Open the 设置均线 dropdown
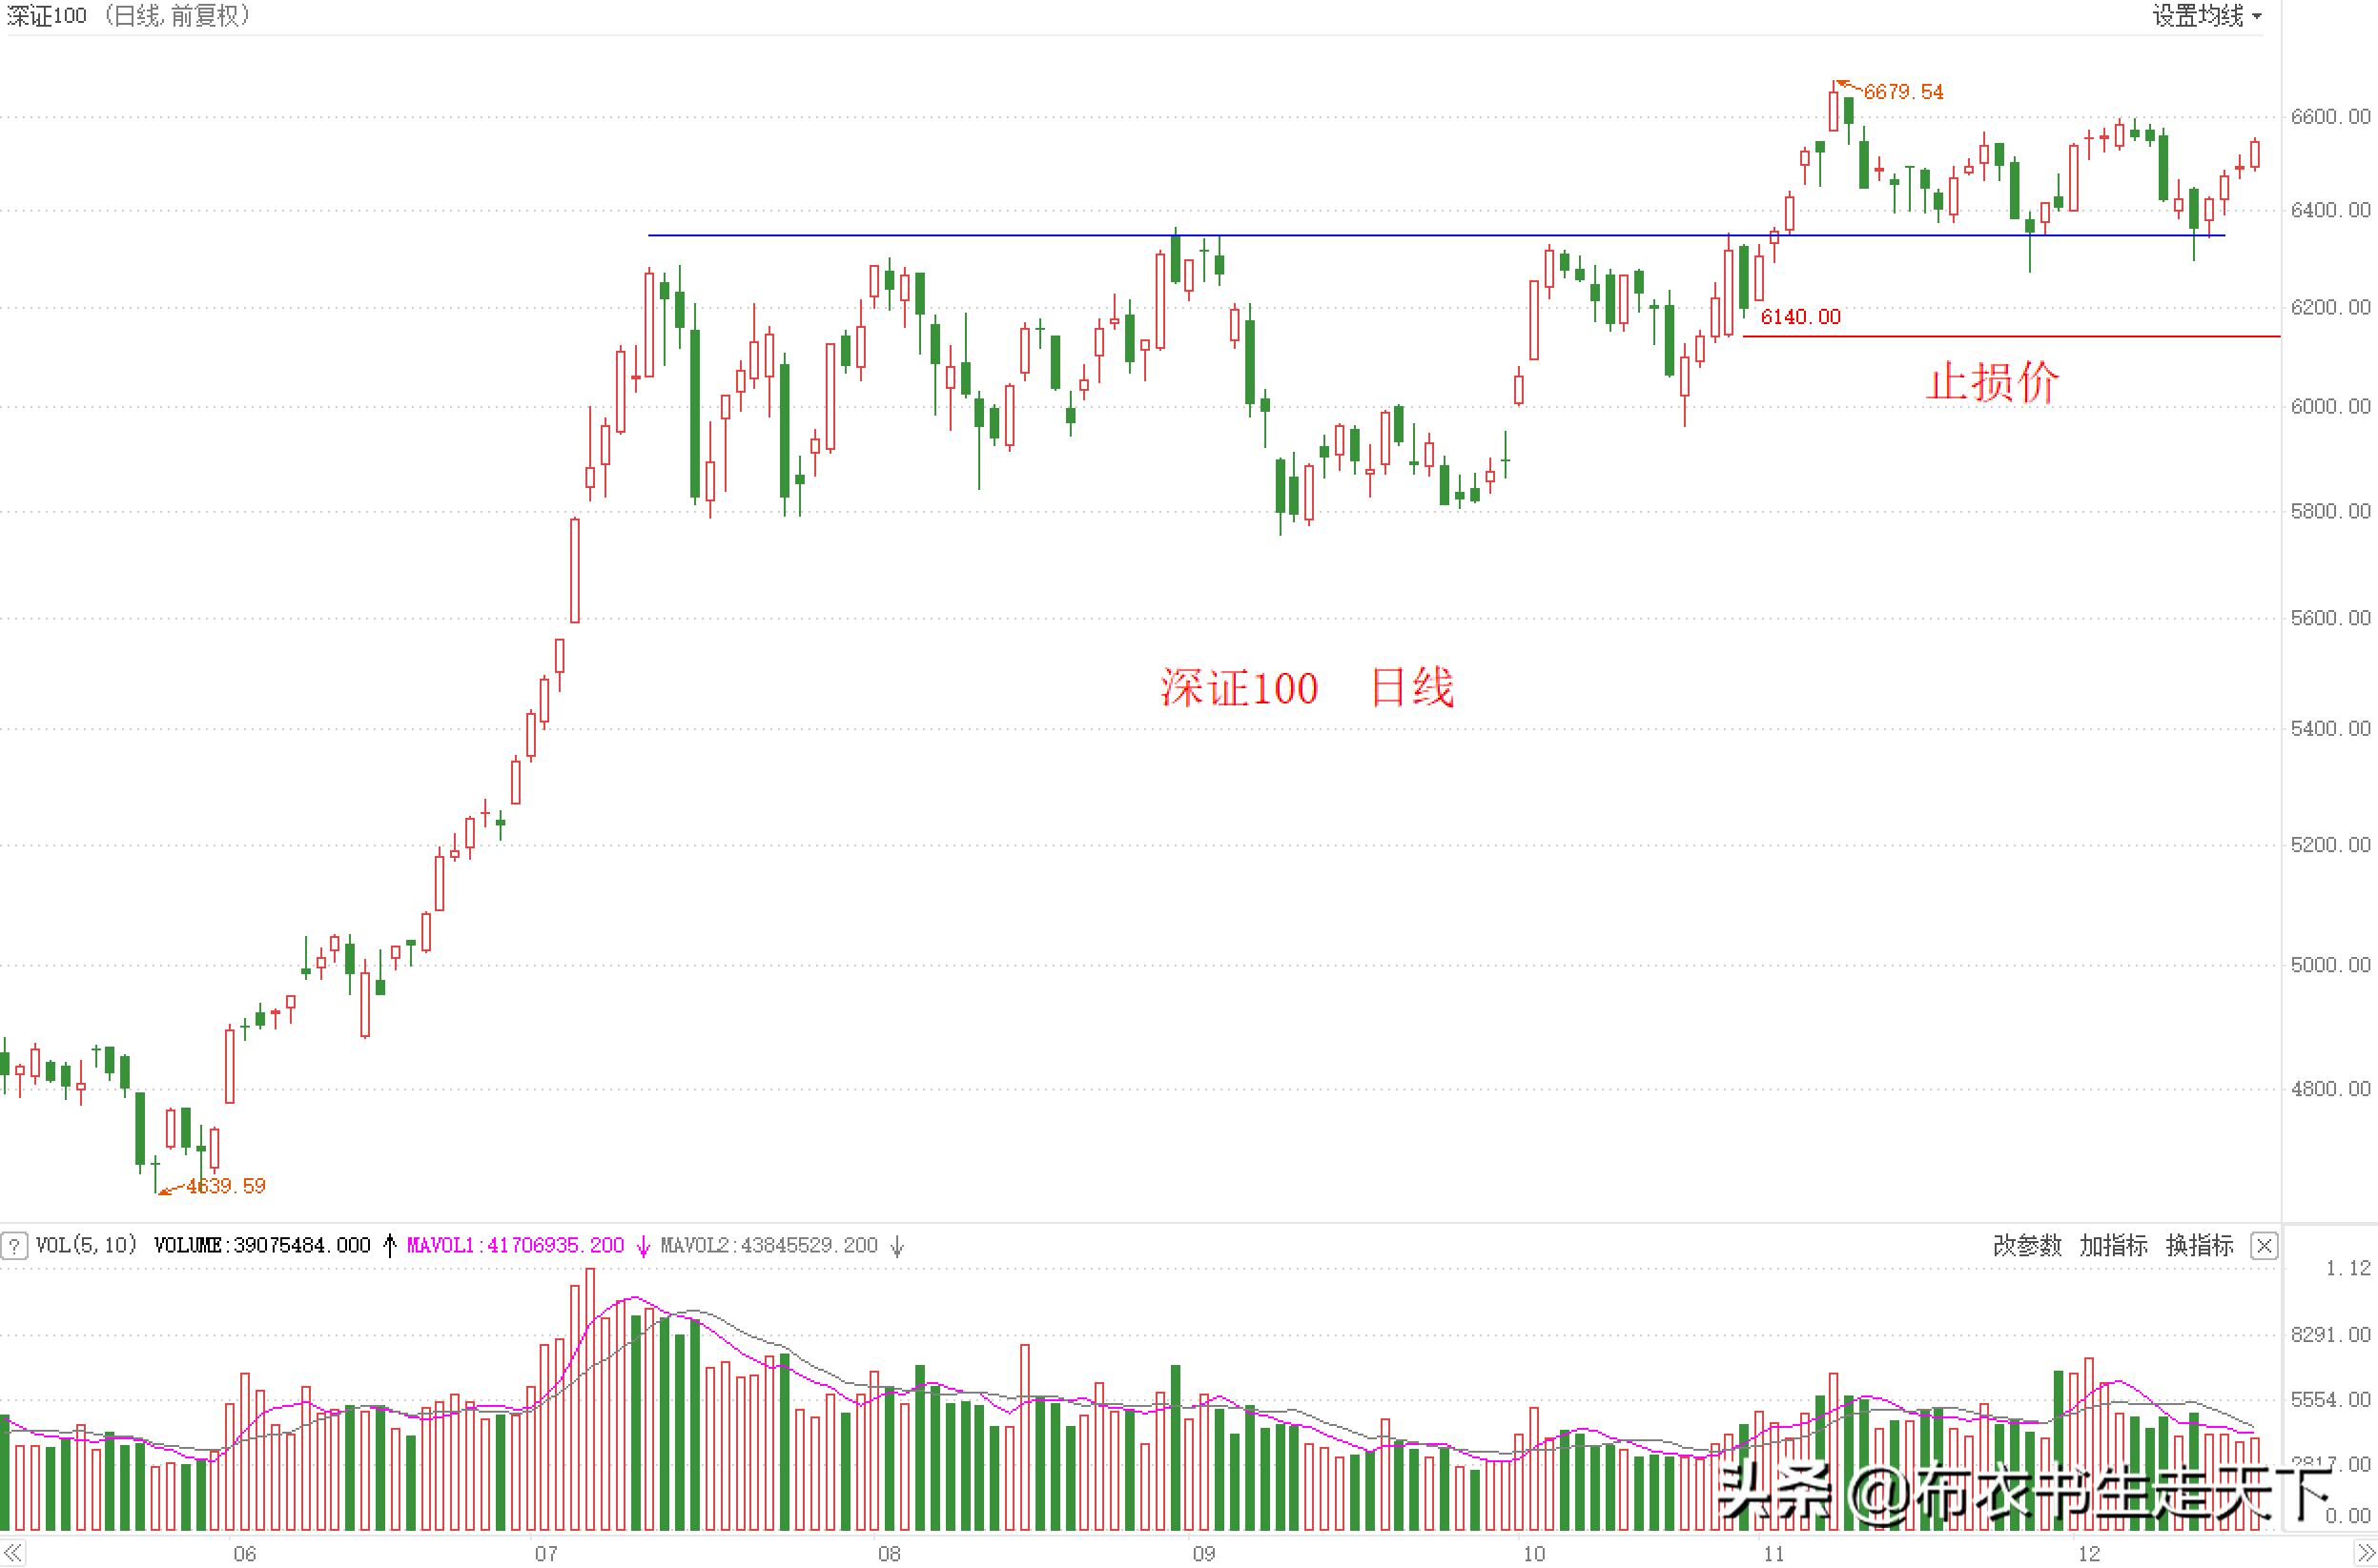Image resolution: width=2378 pixels, height=1568 pixels. [2206, 16]
